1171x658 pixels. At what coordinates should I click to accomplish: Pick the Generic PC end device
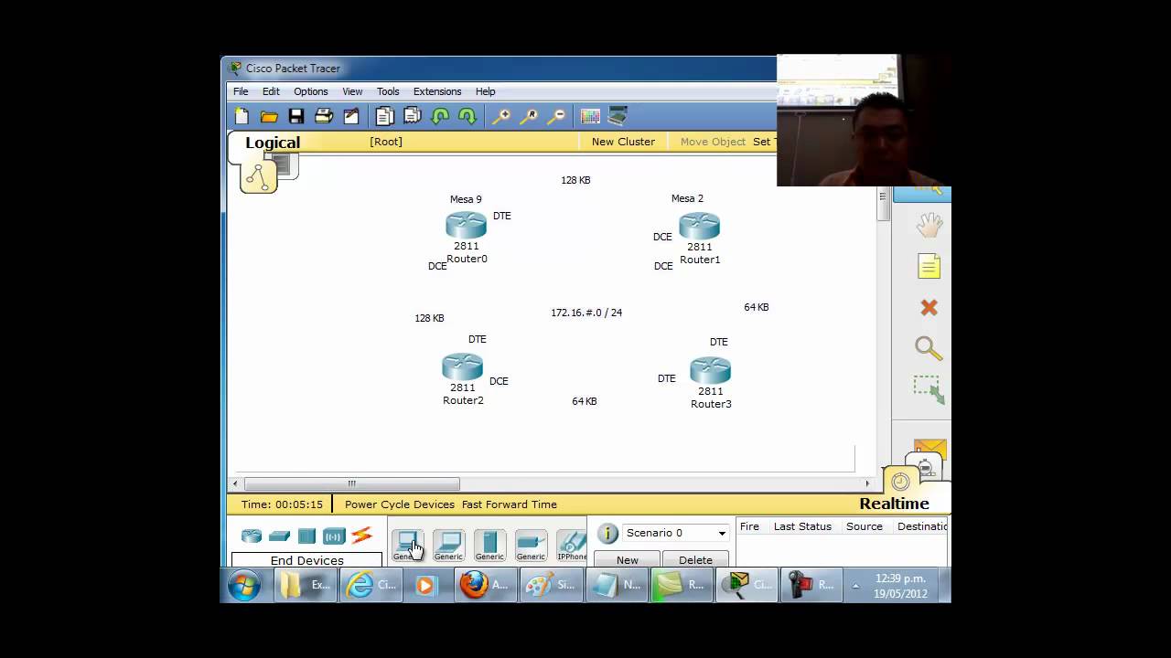click(407, 546)
